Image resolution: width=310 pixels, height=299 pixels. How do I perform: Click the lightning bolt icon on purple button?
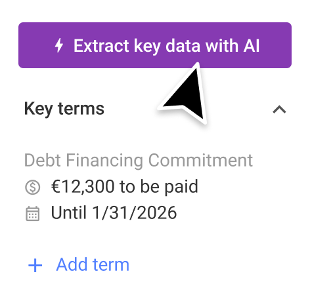click(x=59, y=45)
